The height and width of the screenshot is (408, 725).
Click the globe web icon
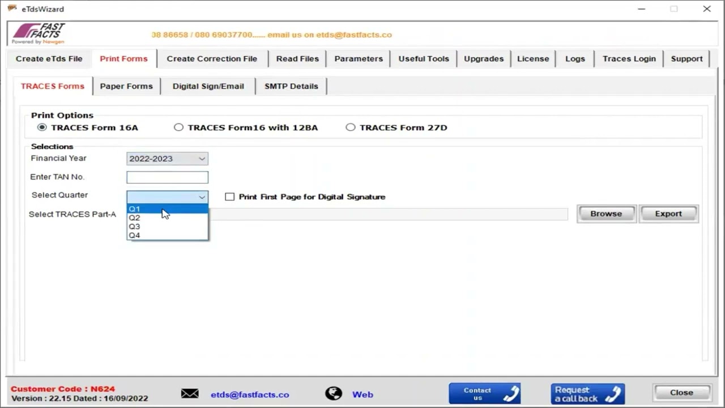pyautogui.click(x=334, y=394)
